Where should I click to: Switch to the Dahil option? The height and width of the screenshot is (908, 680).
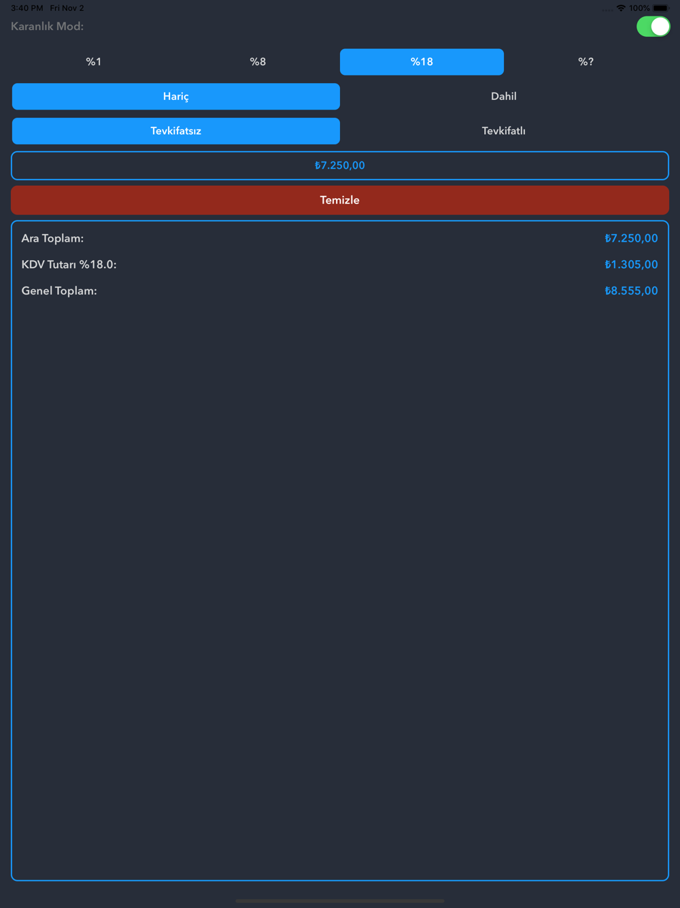pos(504,97)
